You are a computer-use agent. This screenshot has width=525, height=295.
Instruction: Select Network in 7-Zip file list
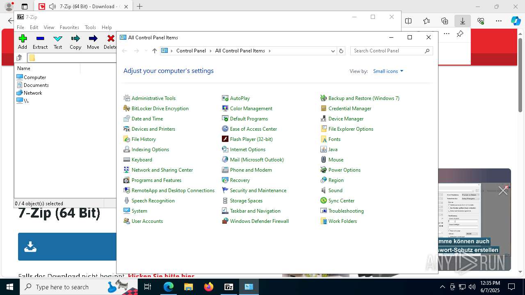click(29, 93)
